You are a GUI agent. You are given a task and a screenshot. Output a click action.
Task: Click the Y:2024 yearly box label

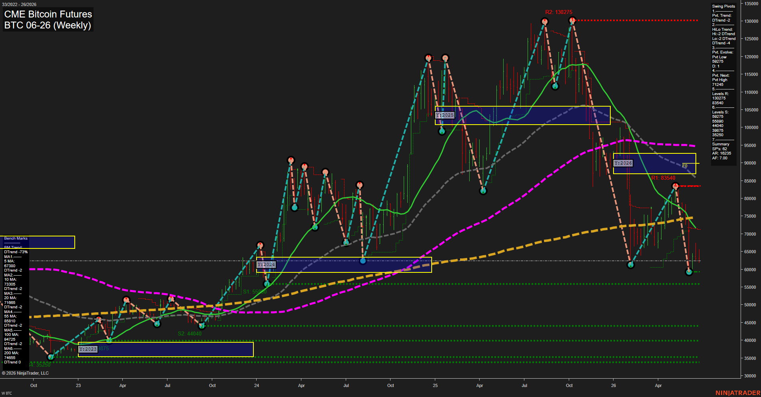tap(266, 264)
